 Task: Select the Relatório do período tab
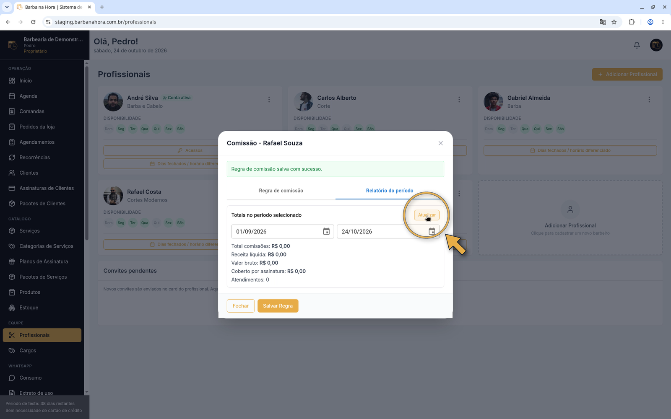(x=390, y=191)
